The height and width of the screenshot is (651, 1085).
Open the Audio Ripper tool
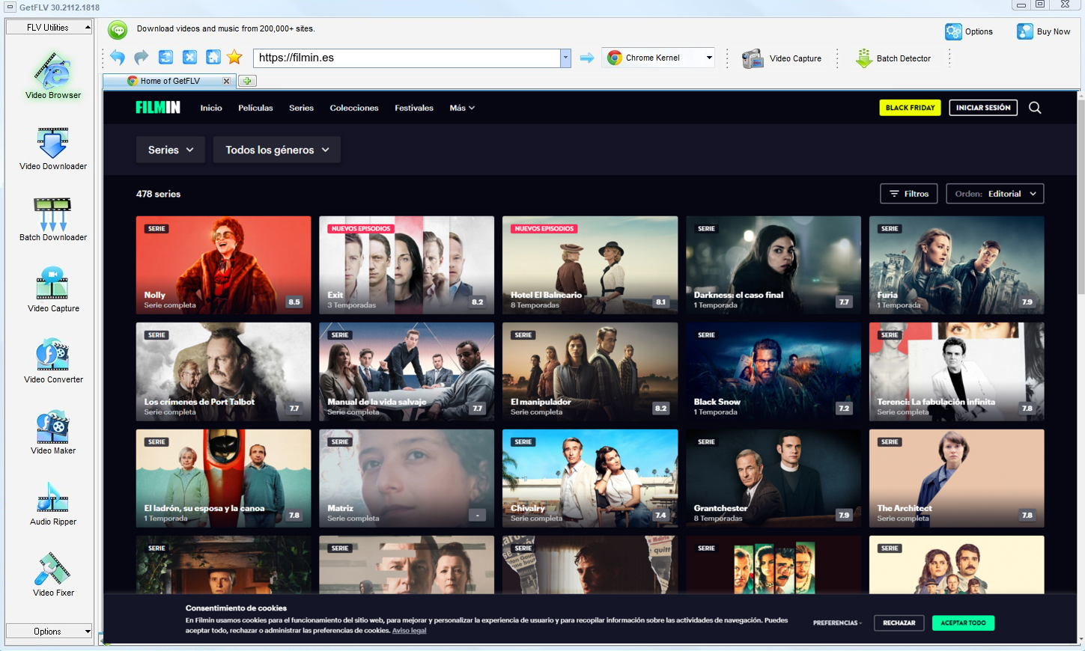tap(53, 503)
